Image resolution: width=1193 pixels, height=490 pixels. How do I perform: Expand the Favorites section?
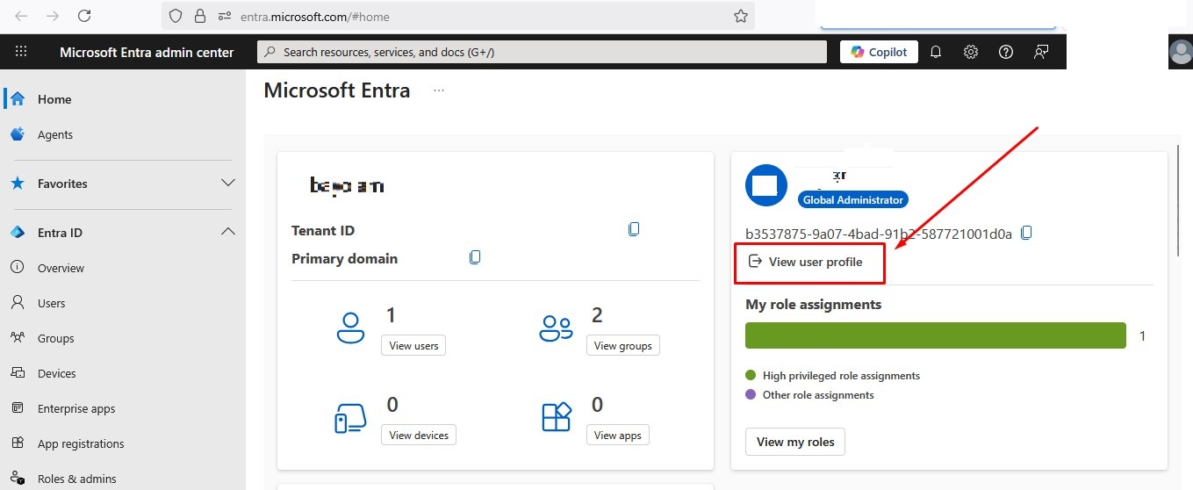pos(228,183)
